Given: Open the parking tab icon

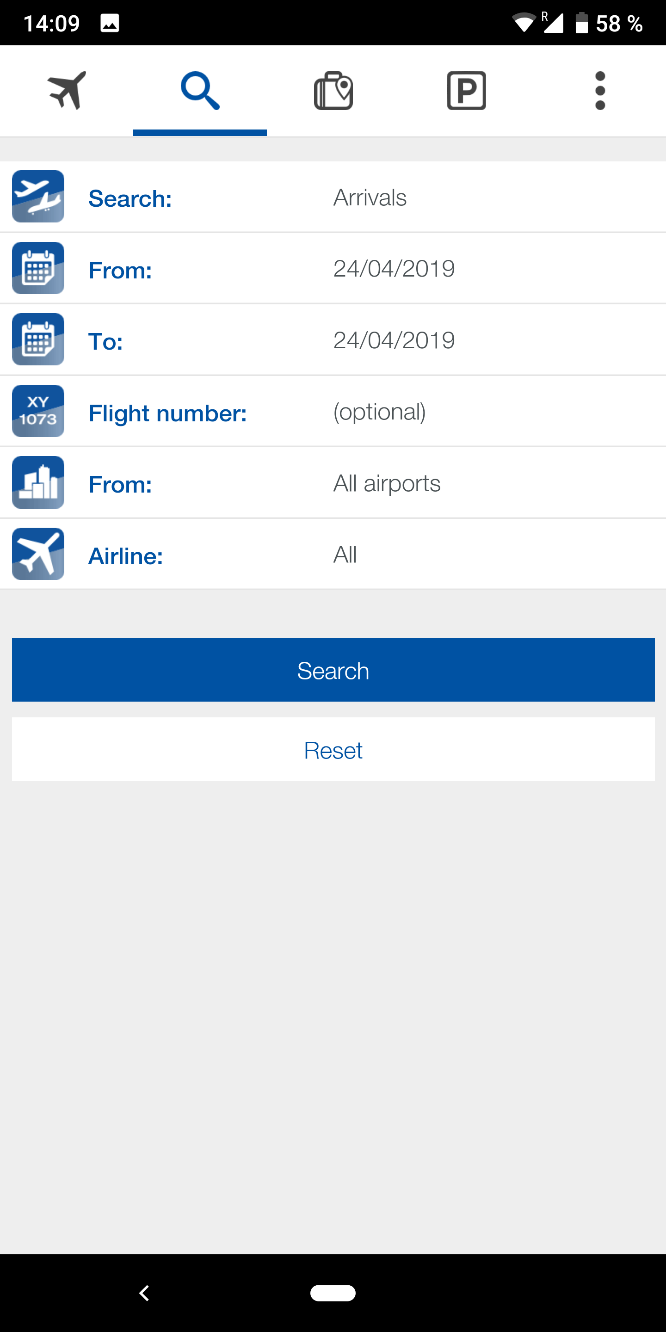Looking at the screenshot, I should 466,91.
